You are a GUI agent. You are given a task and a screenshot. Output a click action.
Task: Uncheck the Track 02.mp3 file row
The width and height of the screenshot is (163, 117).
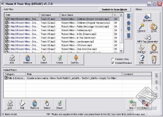7,23
